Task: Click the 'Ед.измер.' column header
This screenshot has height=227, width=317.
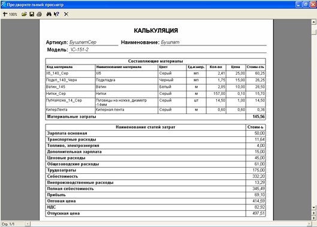Action: click(x=196, y=67)
